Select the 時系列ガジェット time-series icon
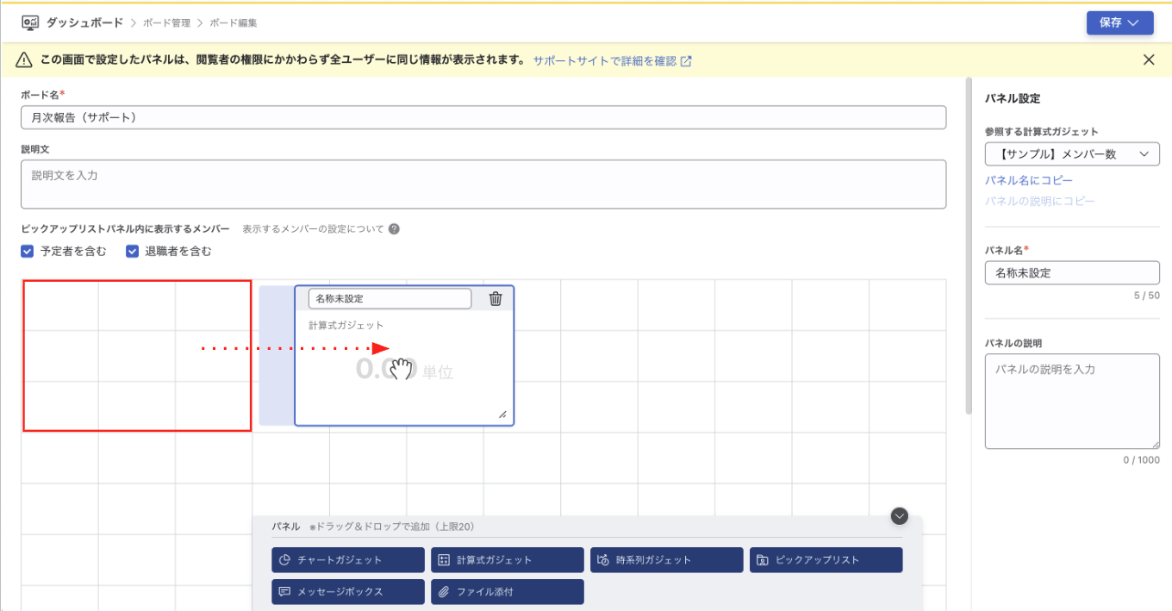Viewport: 1172px width, 611px height. [602, 559]
